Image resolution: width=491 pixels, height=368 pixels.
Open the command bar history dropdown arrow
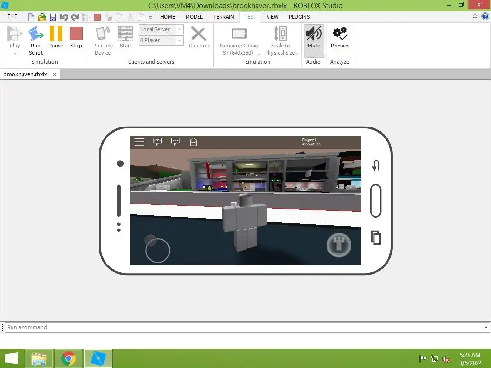pos(486,328)
